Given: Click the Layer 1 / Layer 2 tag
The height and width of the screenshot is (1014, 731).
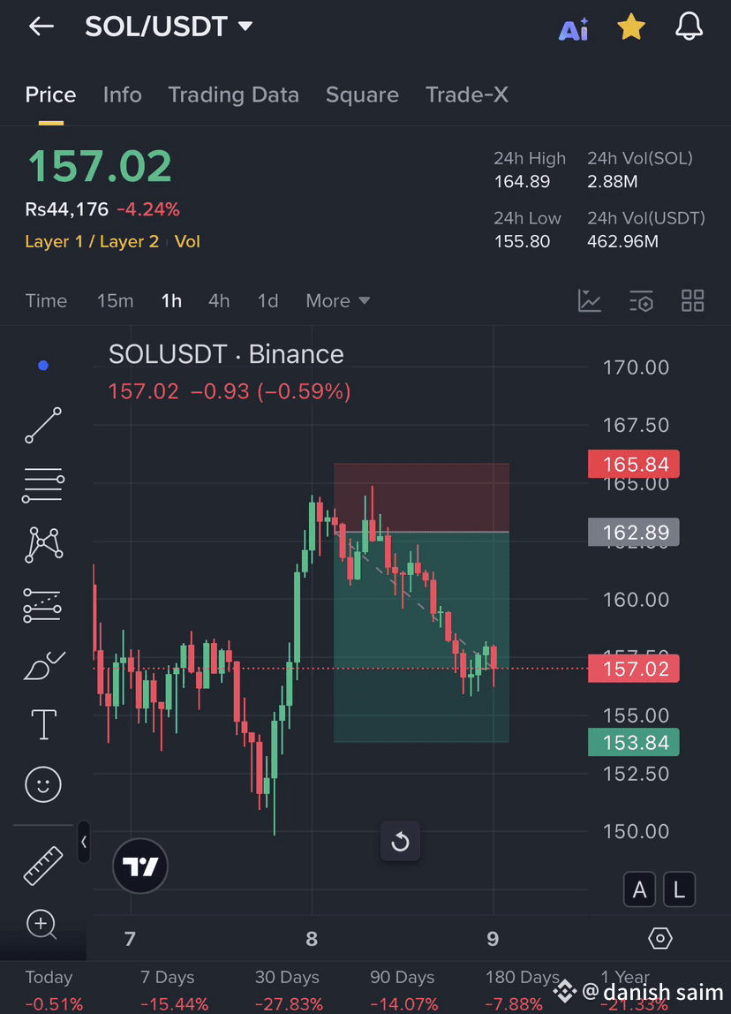Looking at the screenshot, I should [92, 242].
